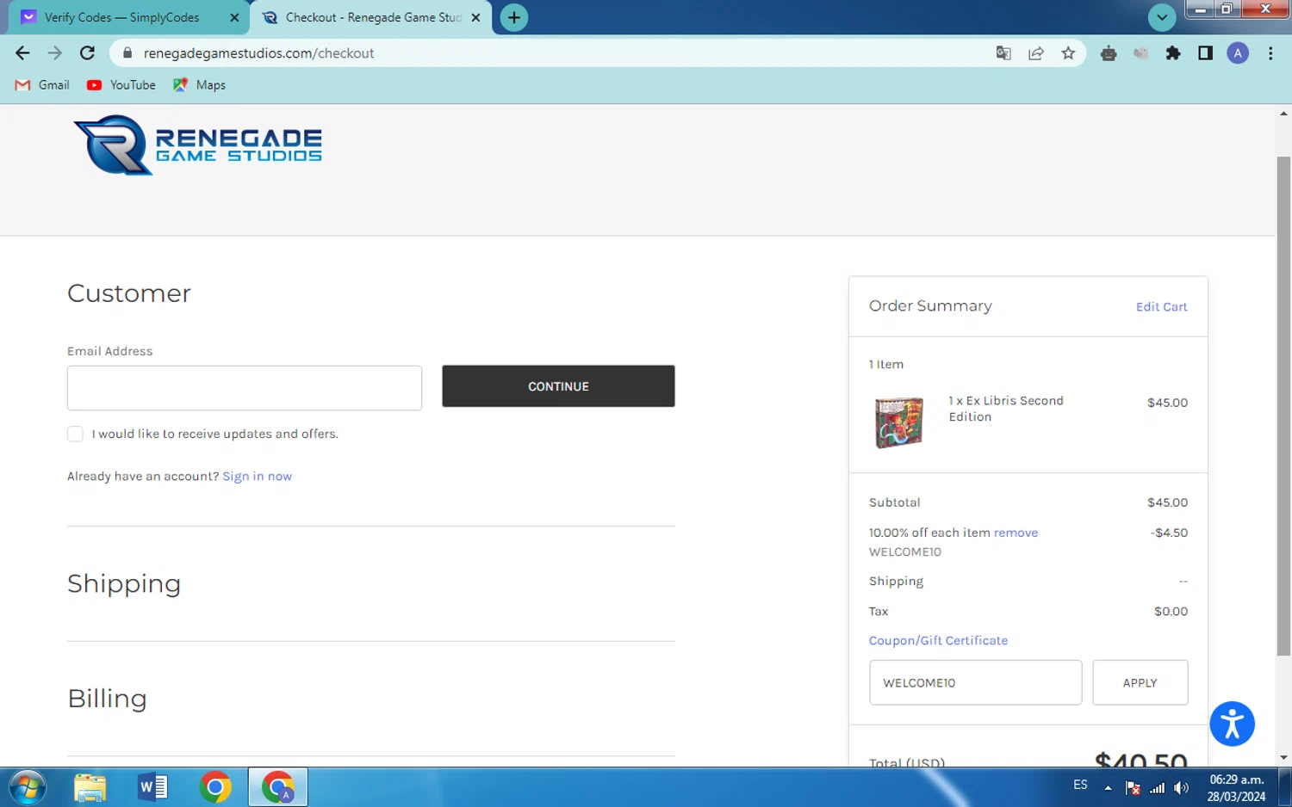Open the greyed-out extension icon
Image resolution: width=1292 pixels, height=807 pixels.
pos(1141,53)
